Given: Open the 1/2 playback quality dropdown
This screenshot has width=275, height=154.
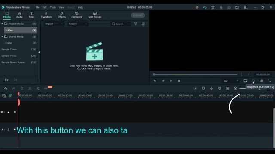Looking at the screenshot, I should tap(231, 81).
